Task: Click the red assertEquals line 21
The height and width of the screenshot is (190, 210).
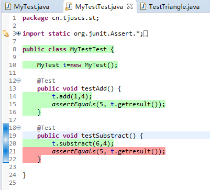Action: point(108,151)
